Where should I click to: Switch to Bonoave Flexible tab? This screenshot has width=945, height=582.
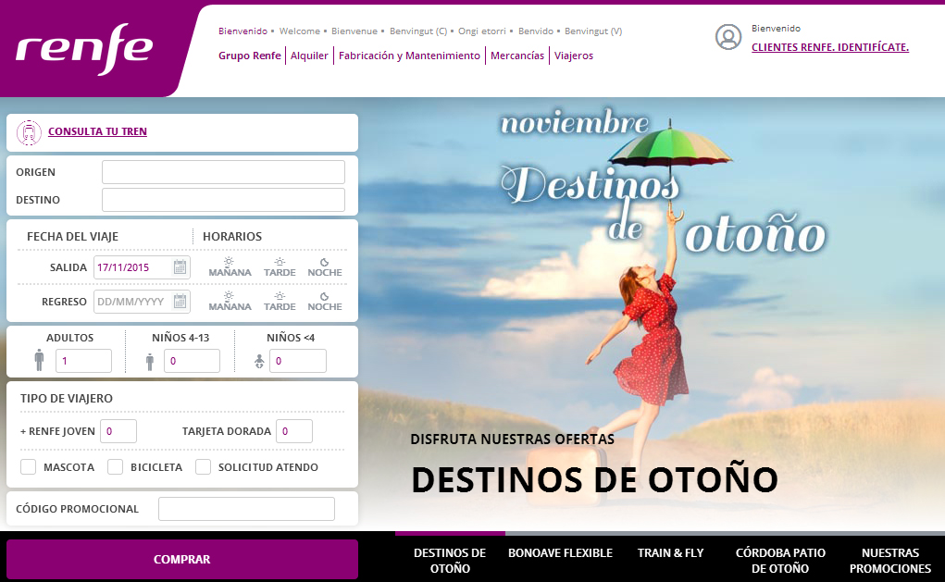pos(560,553)
